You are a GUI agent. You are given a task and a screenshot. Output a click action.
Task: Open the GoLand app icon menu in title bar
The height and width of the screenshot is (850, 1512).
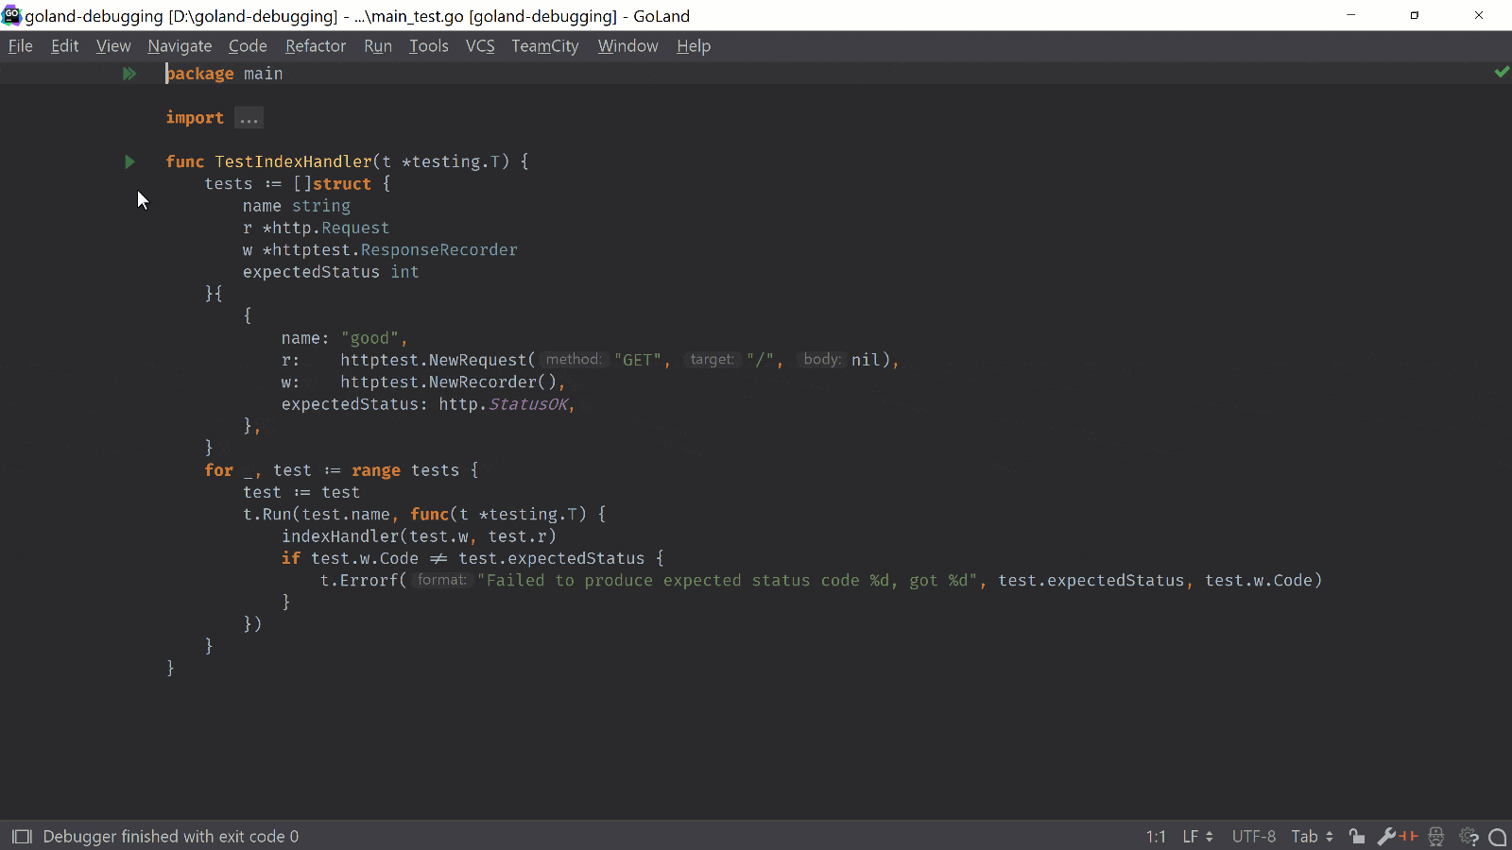coord(11,15)
